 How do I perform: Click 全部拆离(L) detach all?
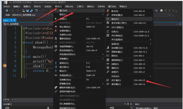click(x=79, y=31)
